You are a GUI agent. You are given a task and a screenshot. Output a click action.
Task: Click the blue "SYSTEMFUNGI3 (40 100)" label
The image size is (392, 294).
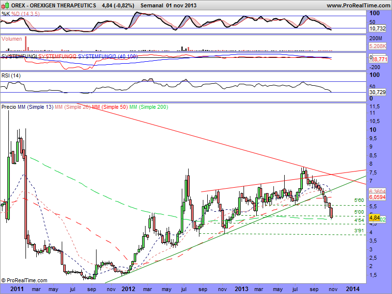[x=108, y=56]
